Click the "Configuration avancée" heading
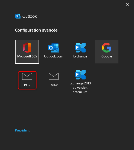The width and height of the screenshot is (134, 150). click(36, 30)
